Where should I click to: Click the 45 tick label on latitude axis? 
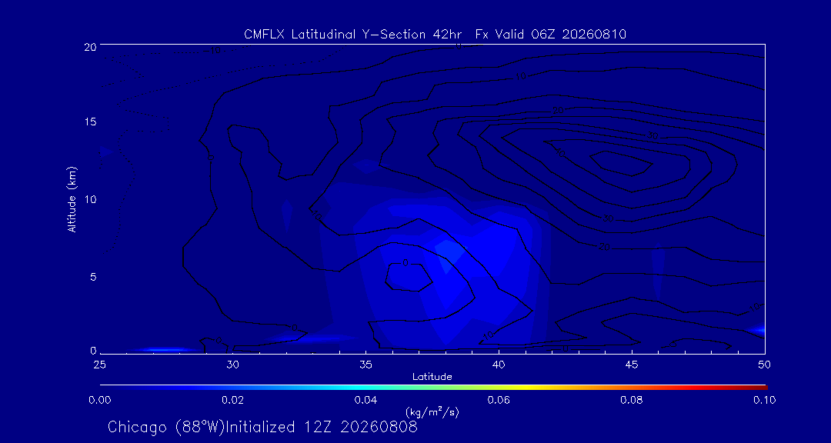(632, 365)
